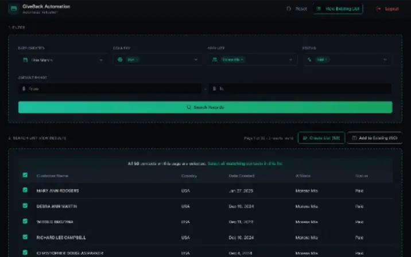Click the status icon in Status filter
Image resolution: width=411 pixels, height=257 pixels.
[x=309, y=60]
